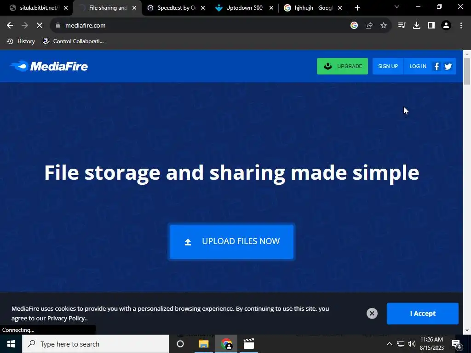This screenshot has height=353, width=471.
Task: Close the situla.bitbit.net tab
Action: 66,8
